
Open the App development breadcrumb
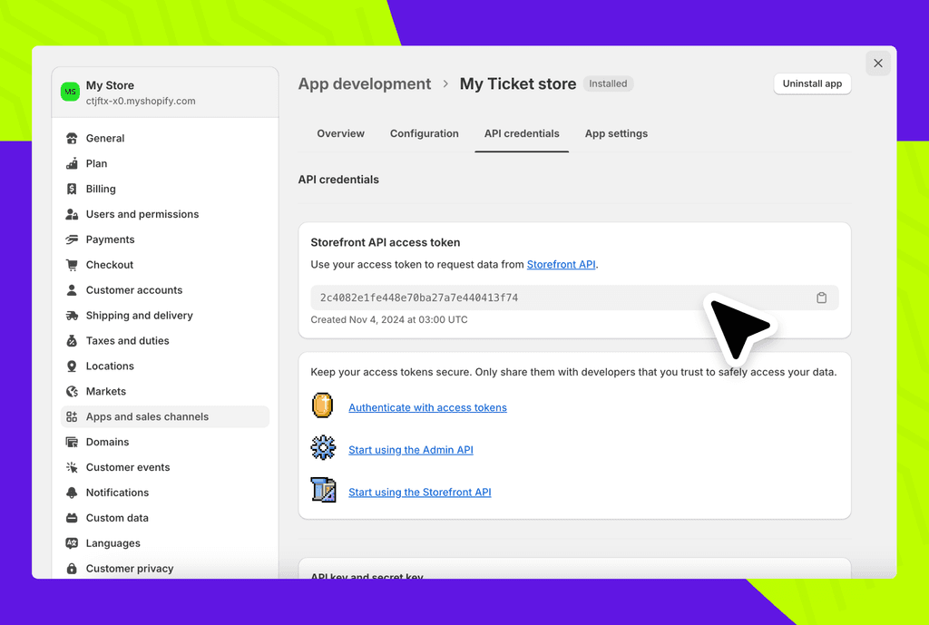click(x=364, y=83)
